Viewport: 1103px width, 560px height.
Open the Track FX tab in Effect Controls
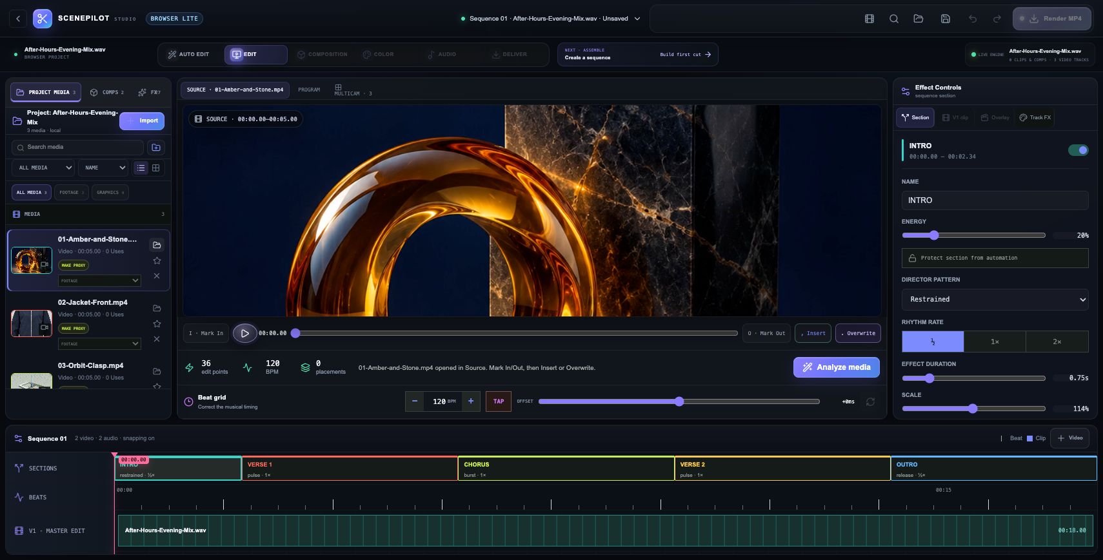(1035, 117)
